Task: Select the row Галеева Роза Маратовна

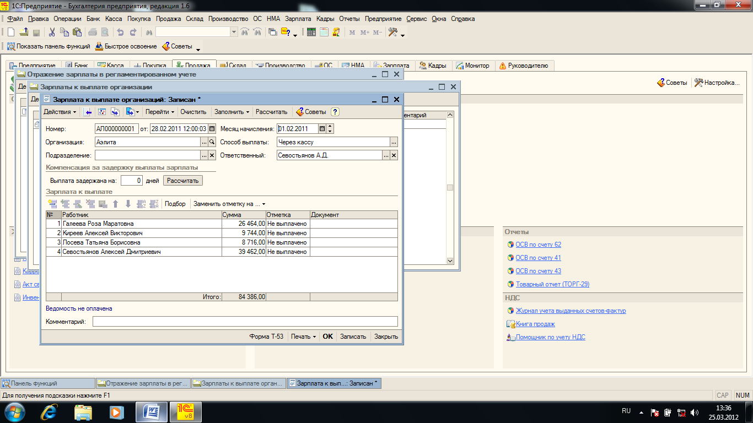Action: [x=222, y=224]
